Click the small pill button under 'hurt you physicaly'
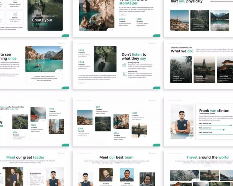The width and height of the screenshot is (233, 186). (x=174, y=5)
